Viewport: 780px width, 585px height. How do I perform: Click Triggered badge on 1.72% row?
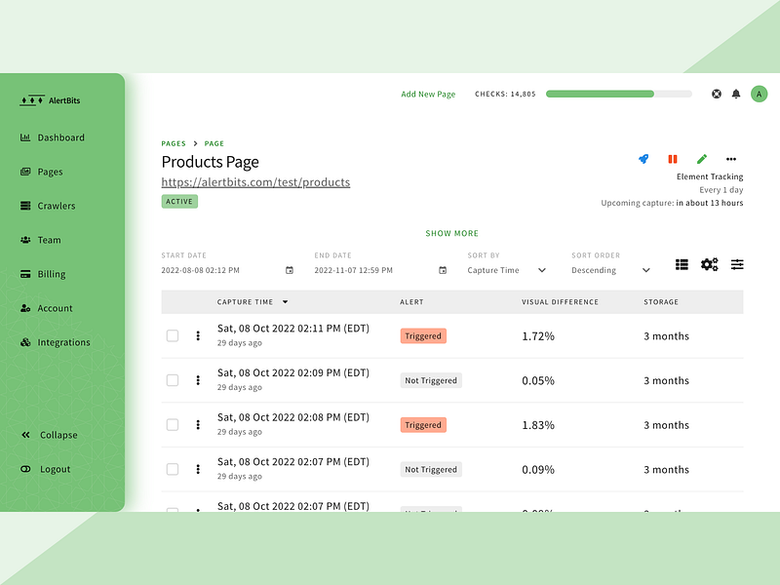coord(423,336)
